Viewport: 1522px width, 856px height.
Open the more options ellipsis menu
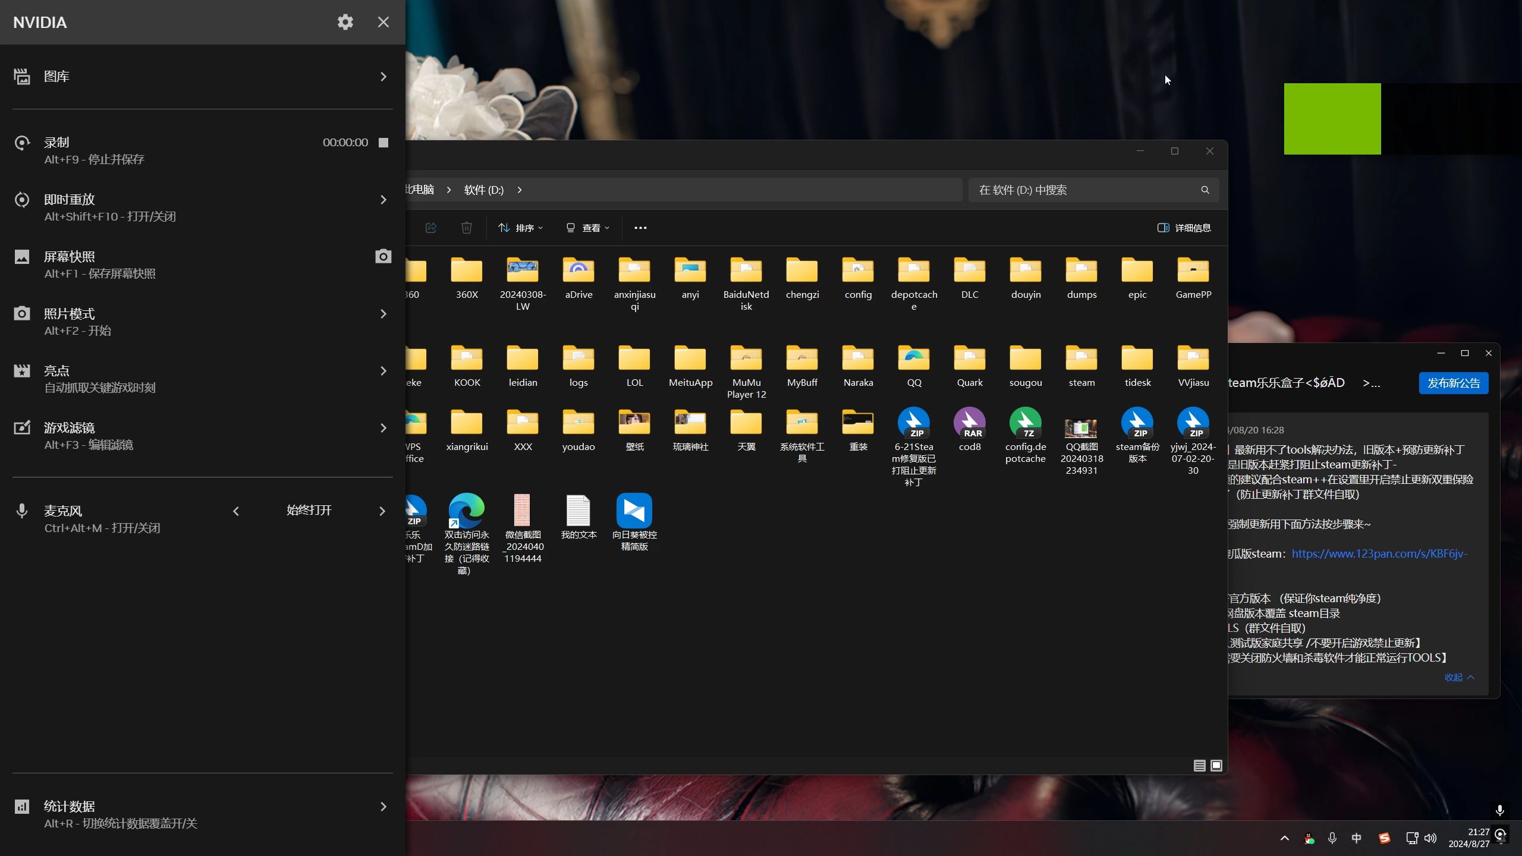(x=640, y=228)
